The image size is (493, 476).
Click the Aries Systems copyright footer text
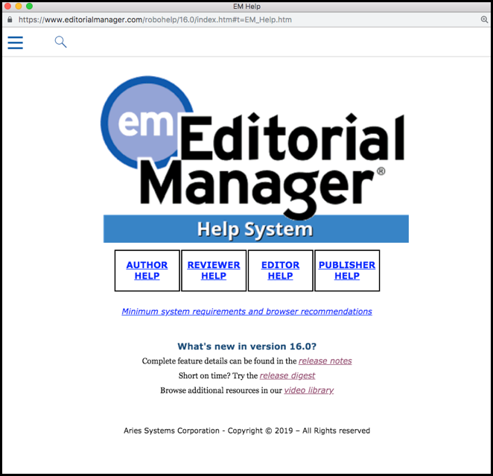point(246,431)
